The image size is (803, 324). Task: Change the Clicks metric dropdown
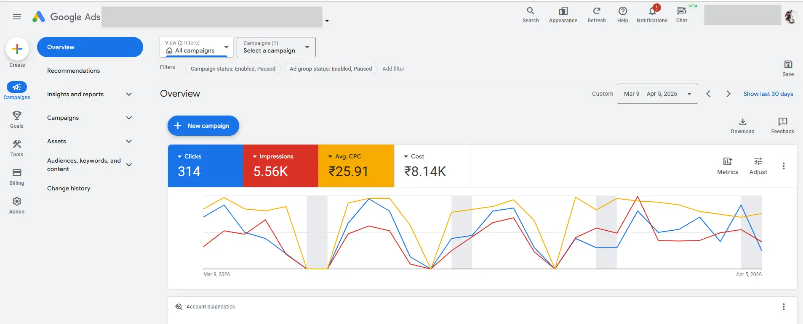[189, 156]
